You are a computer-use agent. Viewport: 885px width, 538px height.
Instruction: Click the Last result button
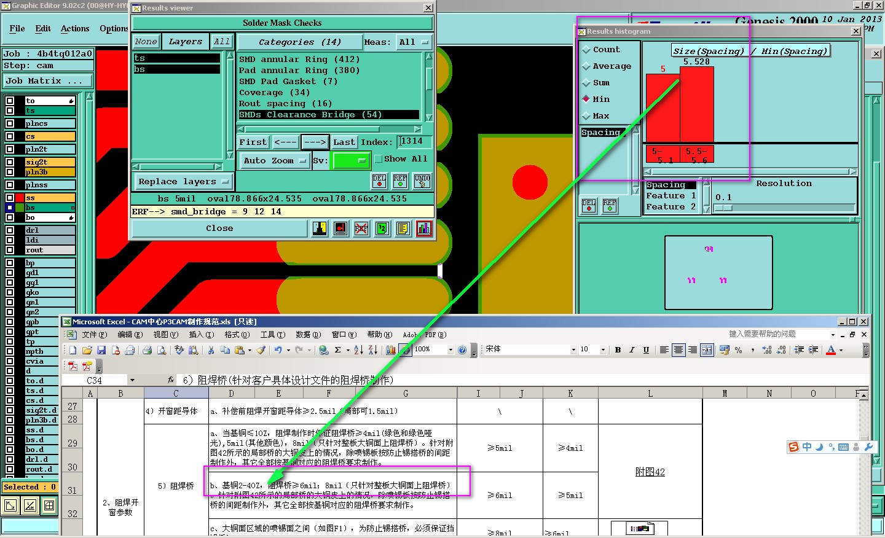pos(344,142)
